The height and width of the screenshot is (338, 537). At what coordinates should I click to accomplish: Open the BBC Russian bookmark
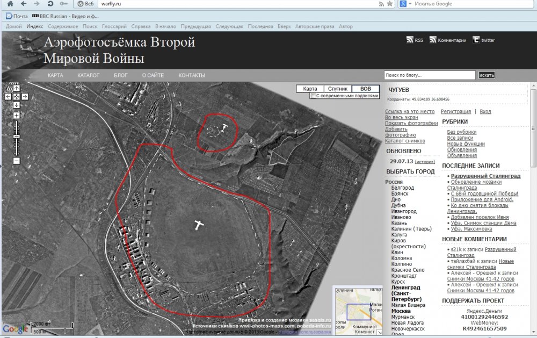pos(65,16)
